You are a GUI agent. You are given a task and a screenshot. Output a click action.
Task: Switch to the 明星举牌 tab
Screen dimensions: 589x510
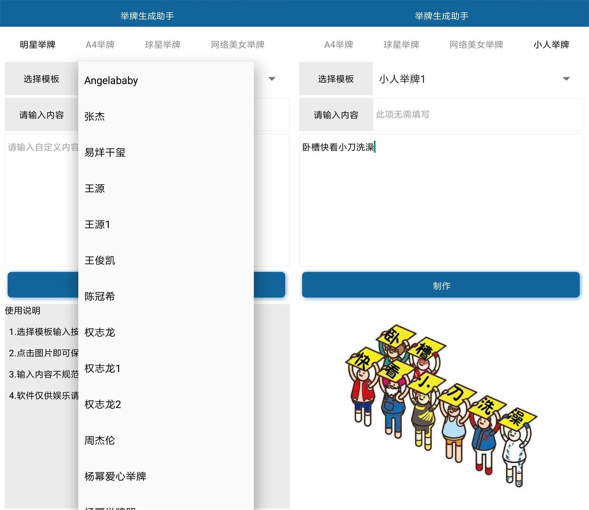point(37,44)
